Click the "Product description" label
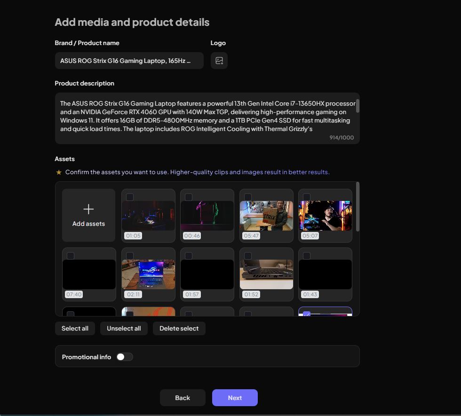The image size is (461, 416). click(x=84, y=83)
